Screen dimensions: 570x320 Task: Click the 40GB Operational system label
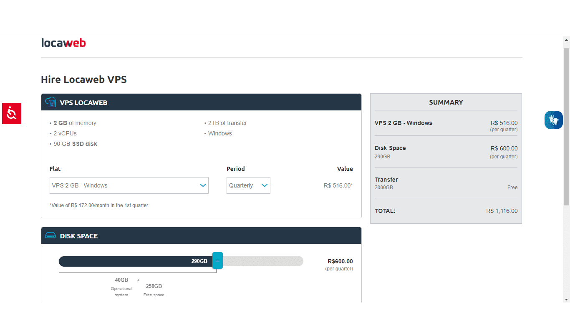[x=121, y=287]
